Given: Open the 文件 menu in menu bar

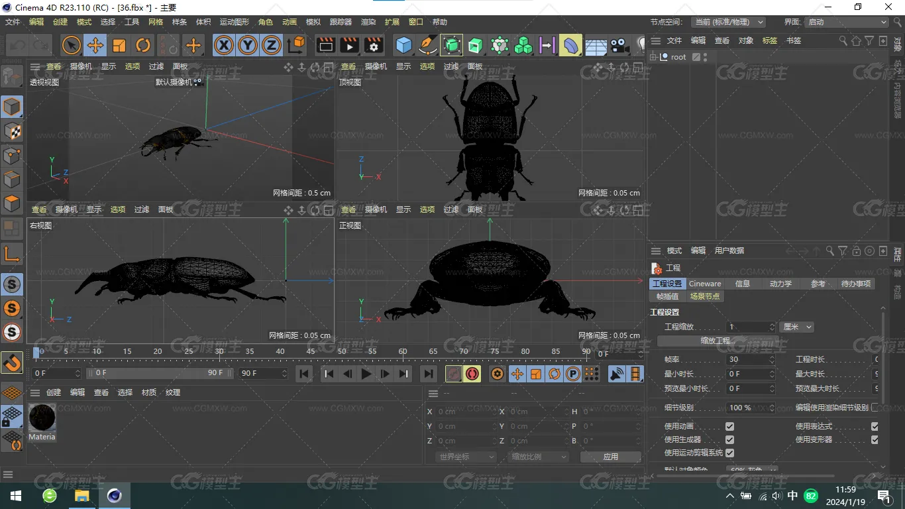Looking at the screenshot, I should coord(13,22).
